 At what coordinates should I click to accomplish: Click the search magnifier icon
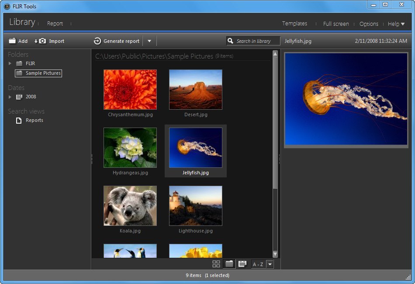(x=230, y=41)
